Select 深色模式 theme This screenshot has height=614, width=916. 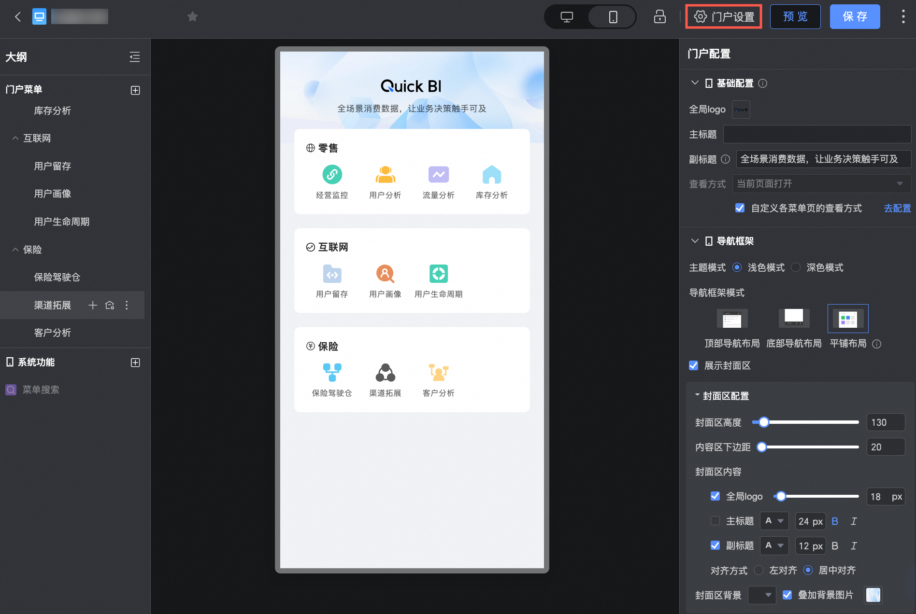coord(796,267)
